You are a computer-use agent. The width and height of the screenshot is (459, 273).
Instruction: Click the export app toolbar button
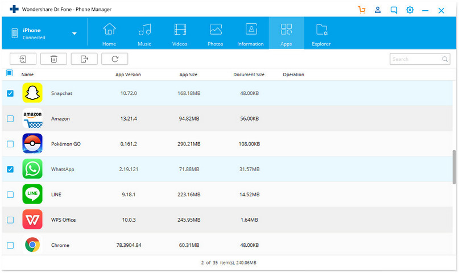[84, 59]
